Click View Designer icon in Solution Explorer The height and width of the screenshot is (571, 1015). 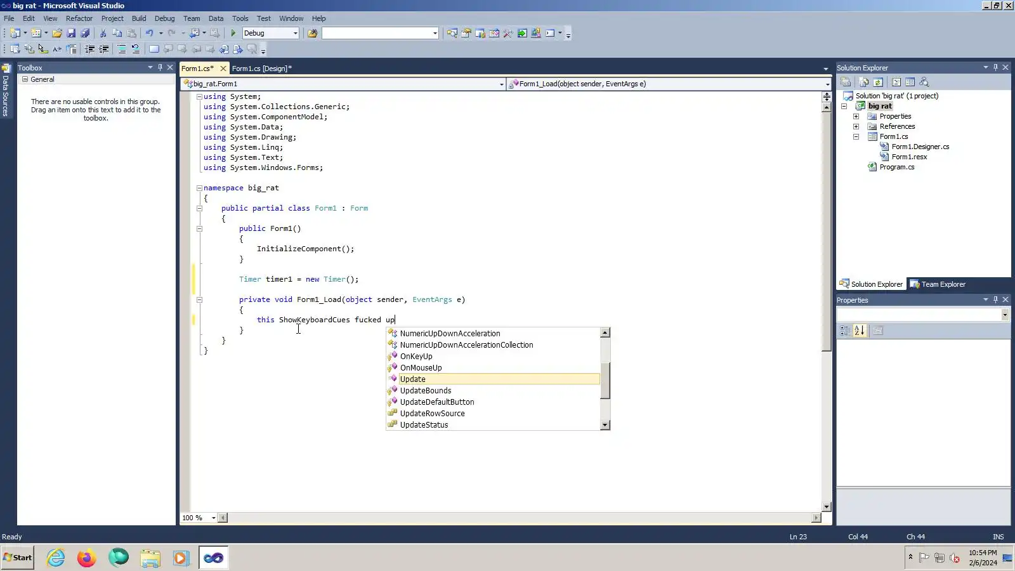point(910,82)
